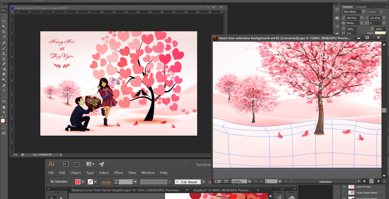Click the Photoshop foreground color swatch
Image resolution: width=389 pixels, height=199 pixels.
tap(2, 120)
